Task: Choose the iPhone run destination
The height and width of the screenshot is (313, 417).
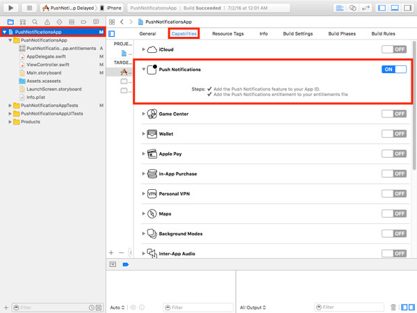Action: [x=111, y=8]
